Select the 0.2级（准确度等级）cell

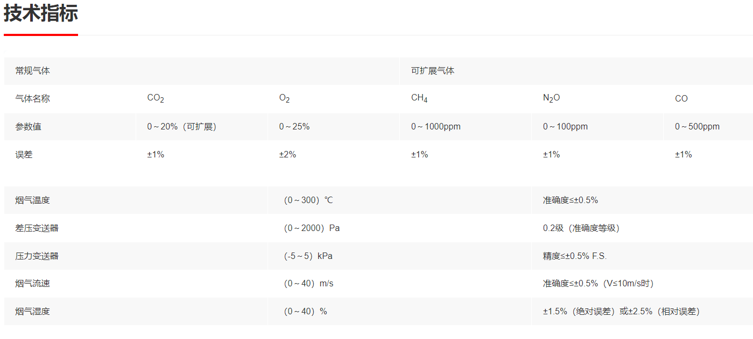coord(642,228)
